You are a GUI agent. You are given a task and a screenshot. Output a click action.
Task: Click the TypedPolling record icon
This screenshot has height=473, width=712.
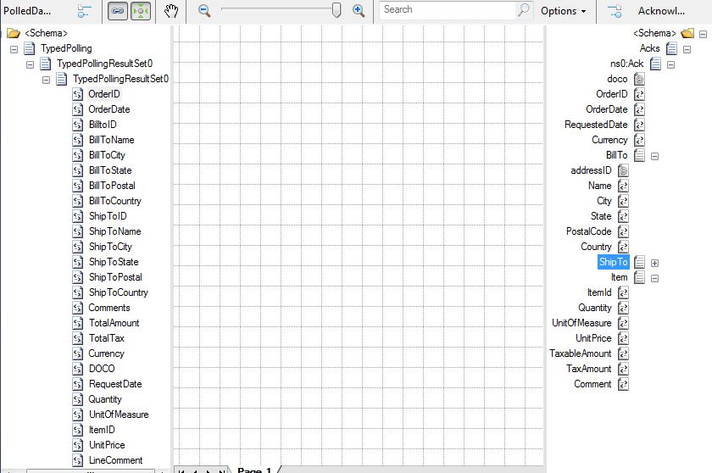[x=30, y=48]
